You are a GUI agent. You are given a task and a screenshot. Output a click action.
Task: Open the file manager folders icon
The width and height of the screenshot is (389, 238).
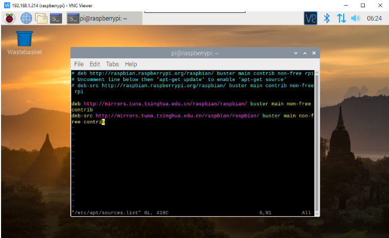click(41, 19)
